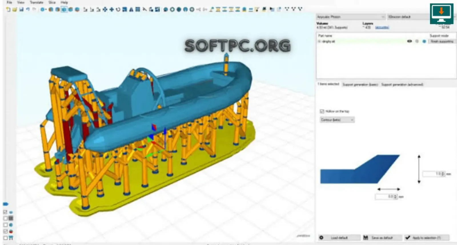
Task: Click the Save as default button
Action: 382,238
